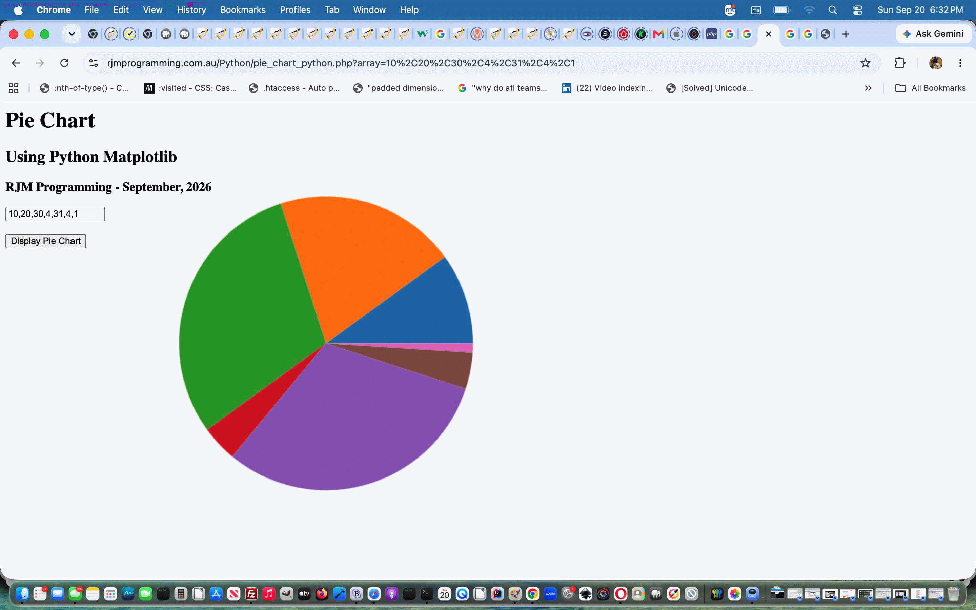Click the brown pie slice
This screenshot has height=610, width=976.
click(x=435, y=365)
